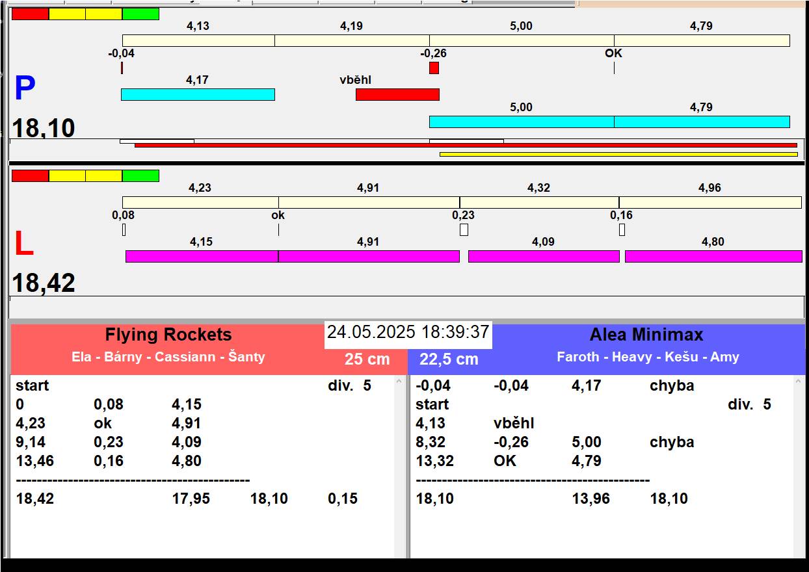This screenshot has height=572, width=809.
Task: Click the long yellow bar under lane P
Action: [618, 154]
